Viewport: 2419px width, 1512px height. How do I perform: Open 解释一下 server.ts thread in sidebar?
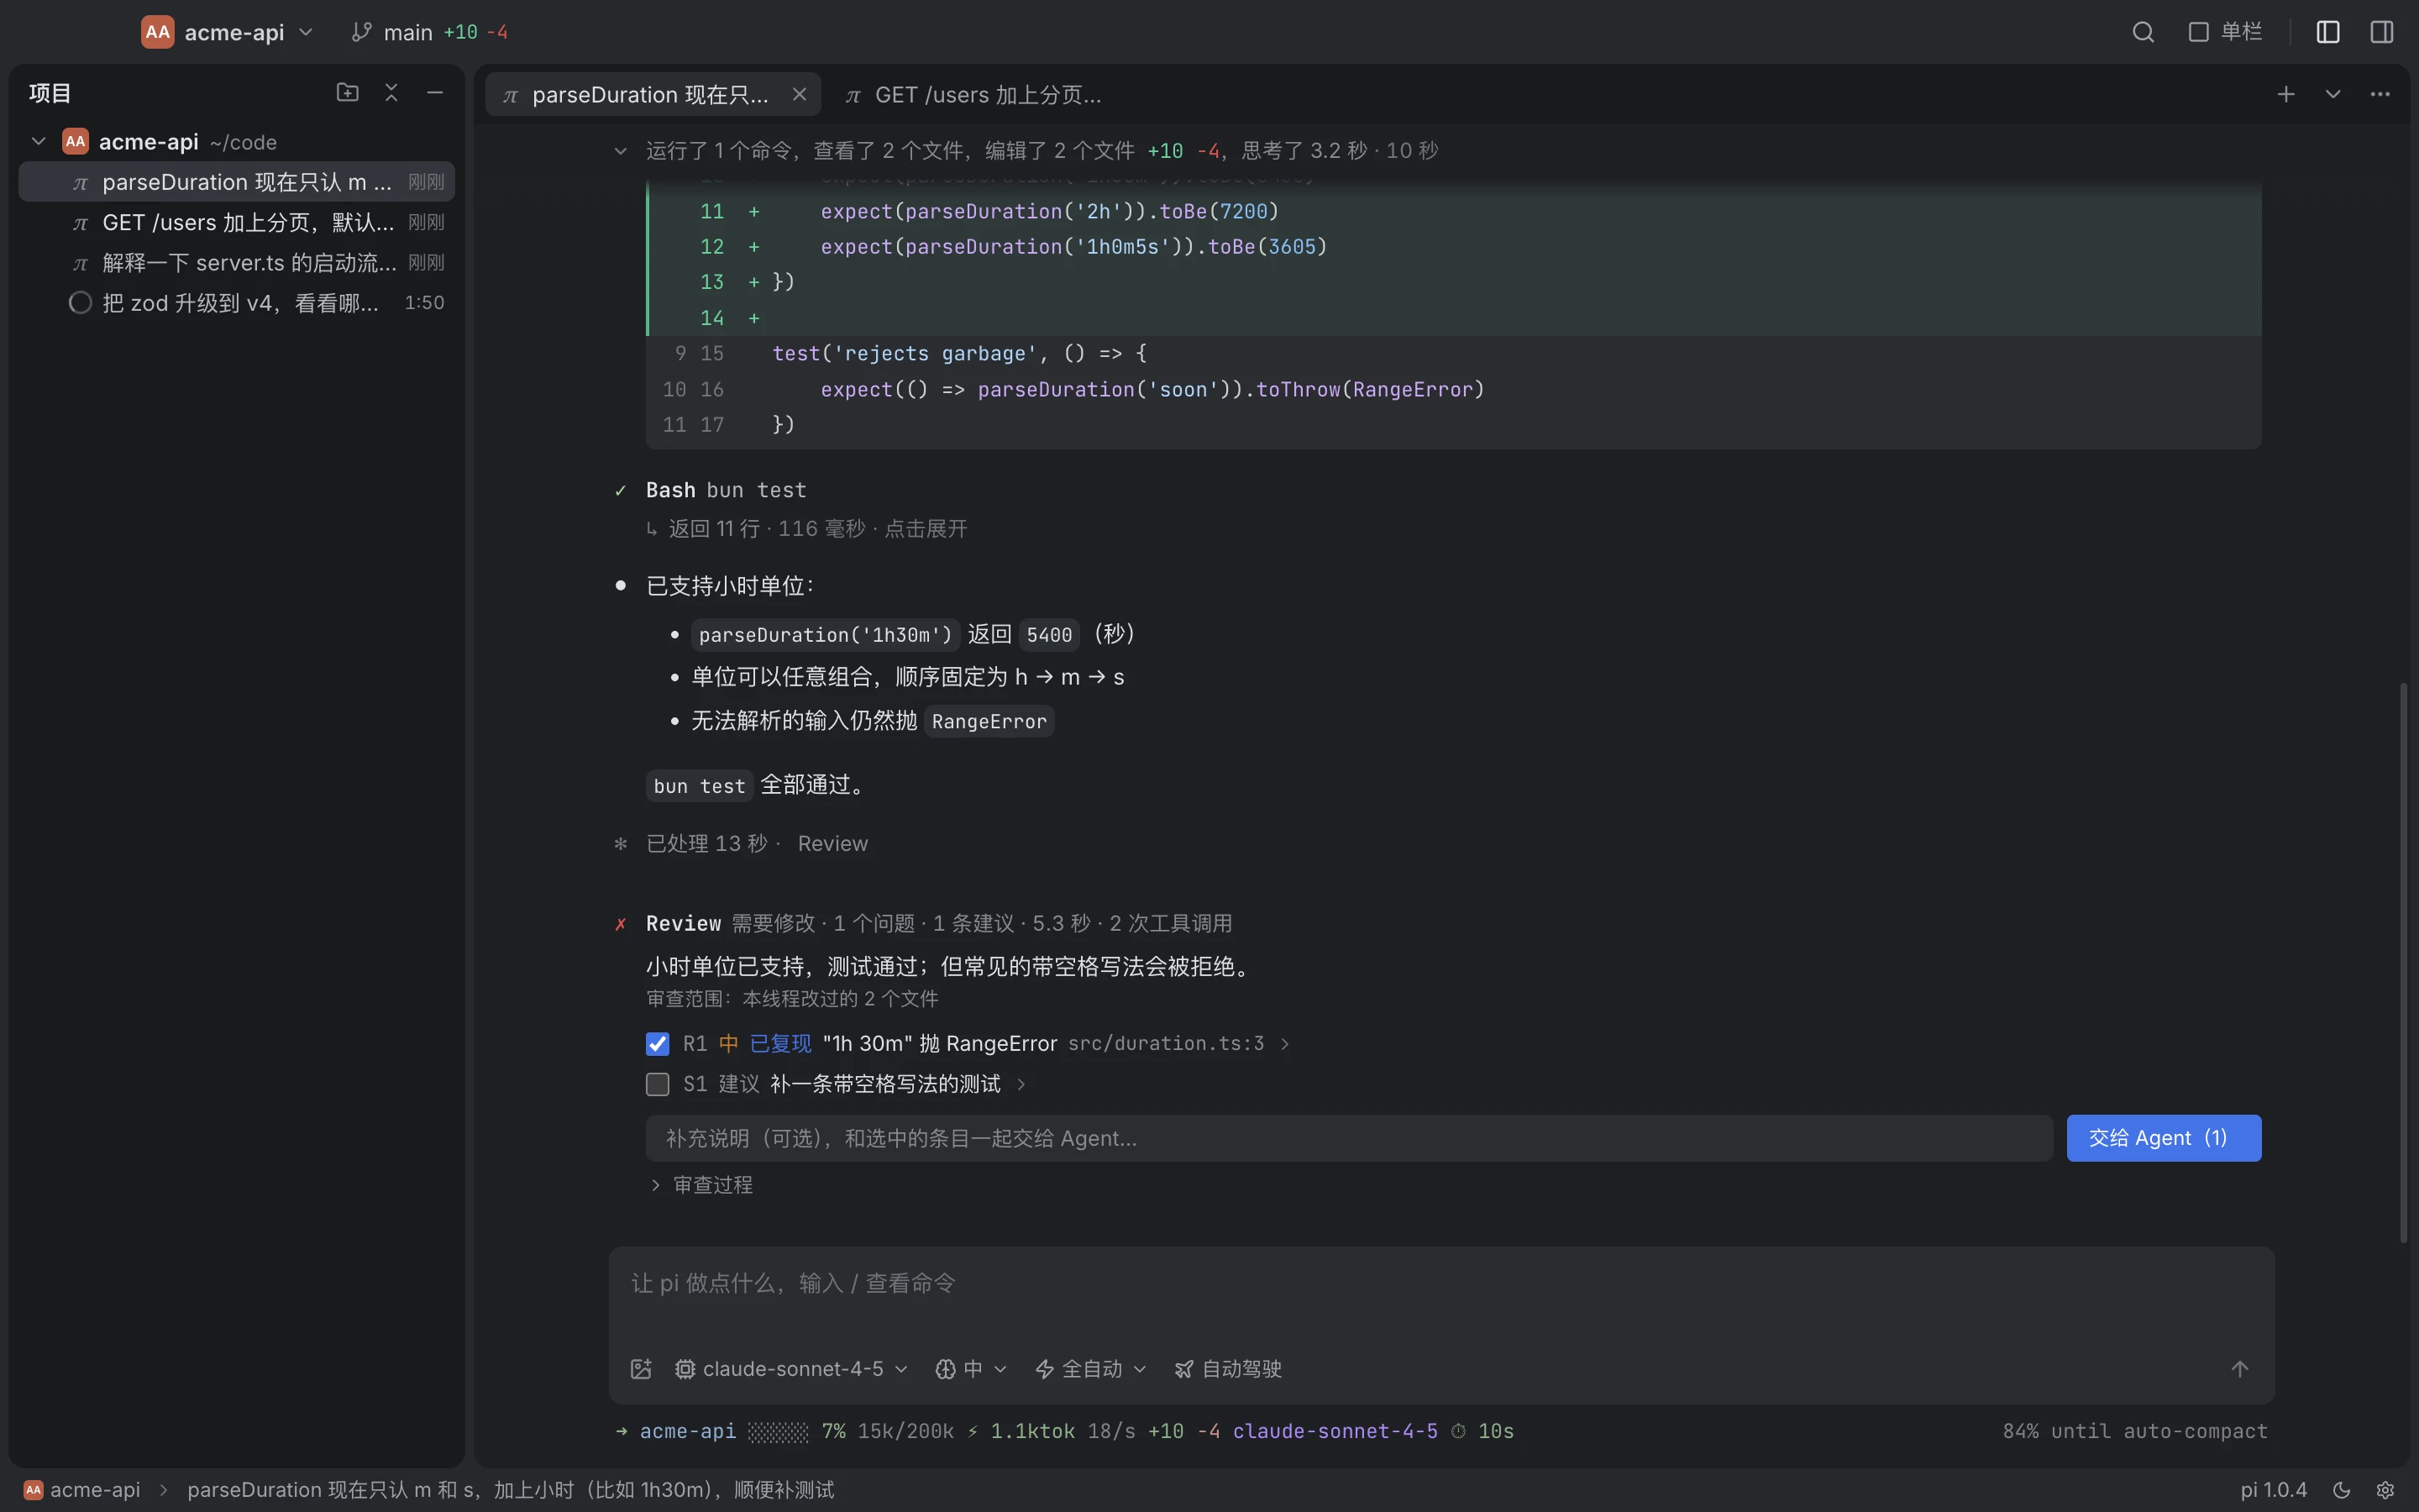tap(237, 262)
